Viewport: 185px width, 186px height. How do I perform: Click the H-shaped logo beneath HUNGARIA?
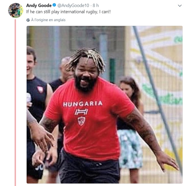81,112
